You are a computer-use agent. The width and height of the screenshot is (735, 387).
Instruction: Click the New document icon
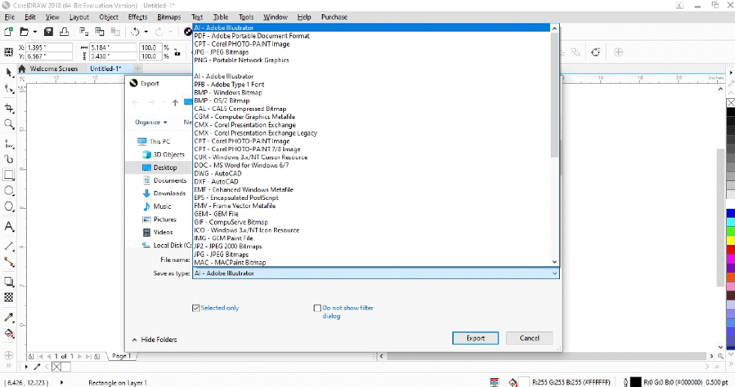8,31
